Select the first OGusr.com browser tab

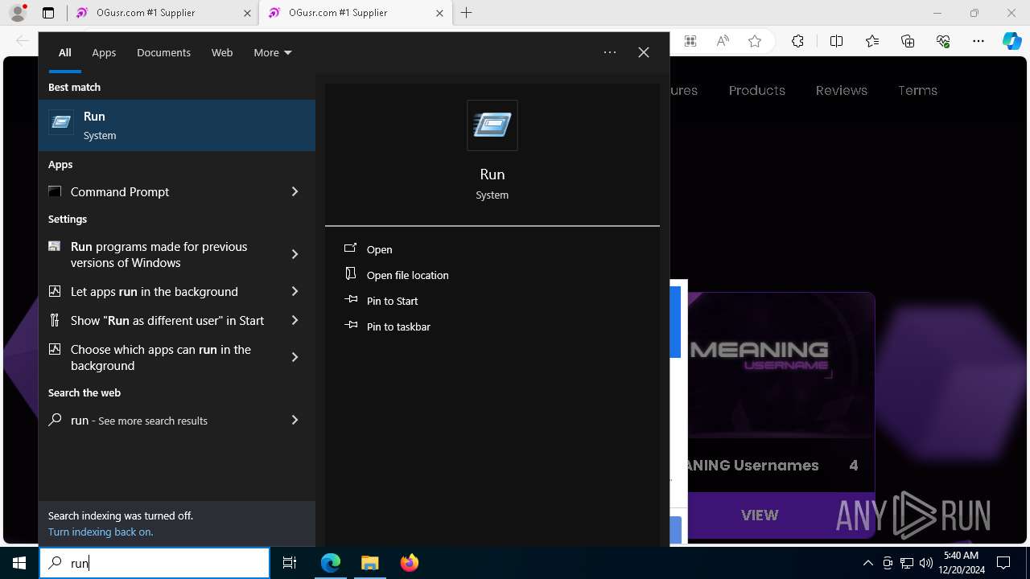(162, 13)
